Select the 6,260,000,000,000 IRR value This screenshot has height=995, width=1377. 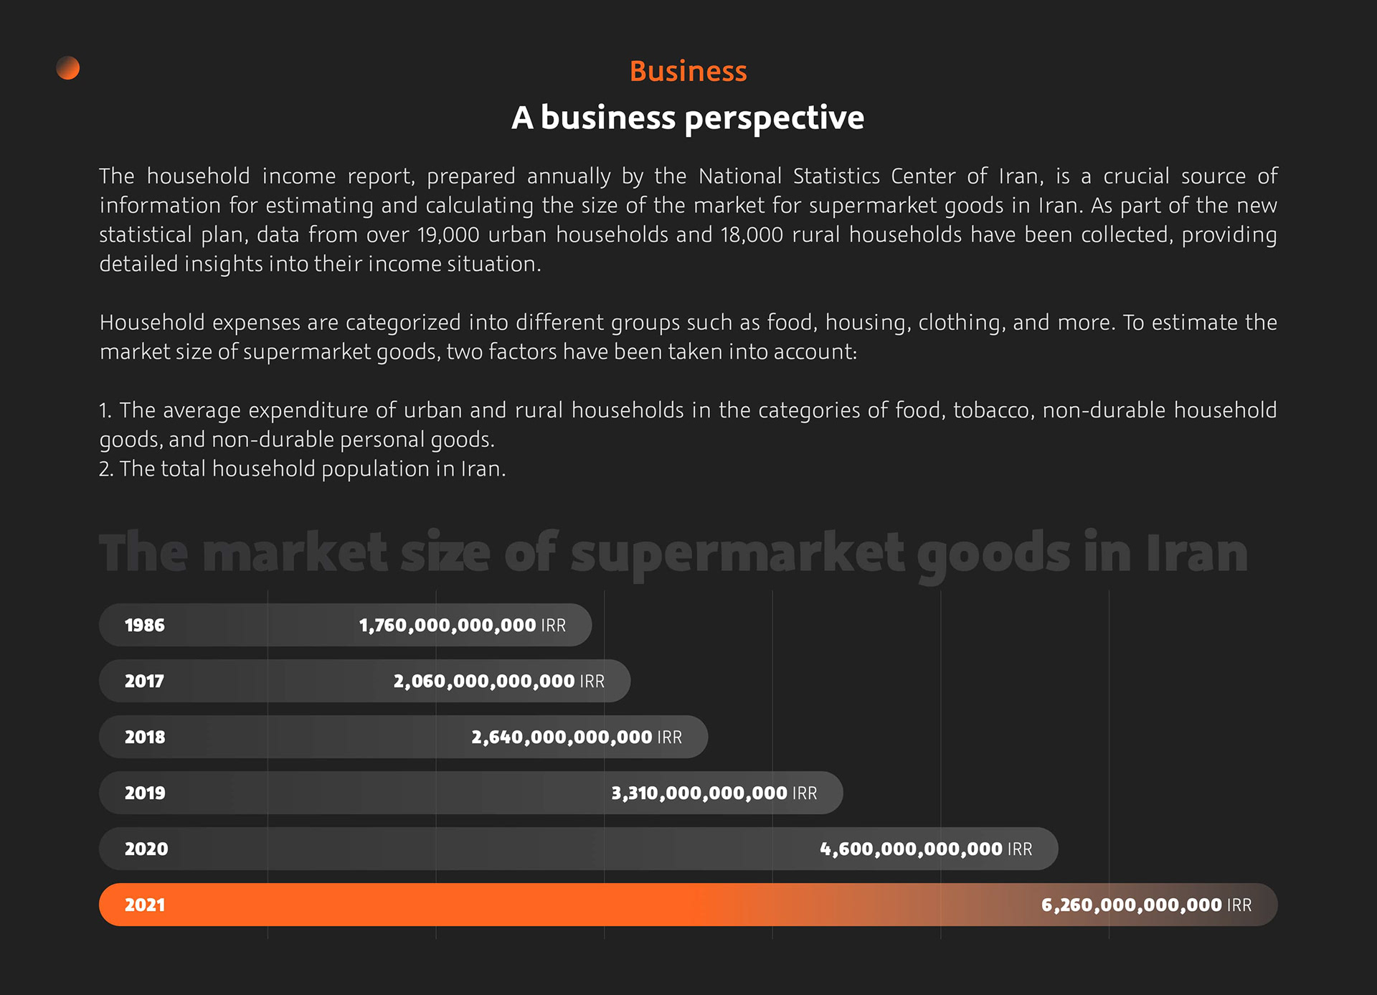[x=1146, y=905]
